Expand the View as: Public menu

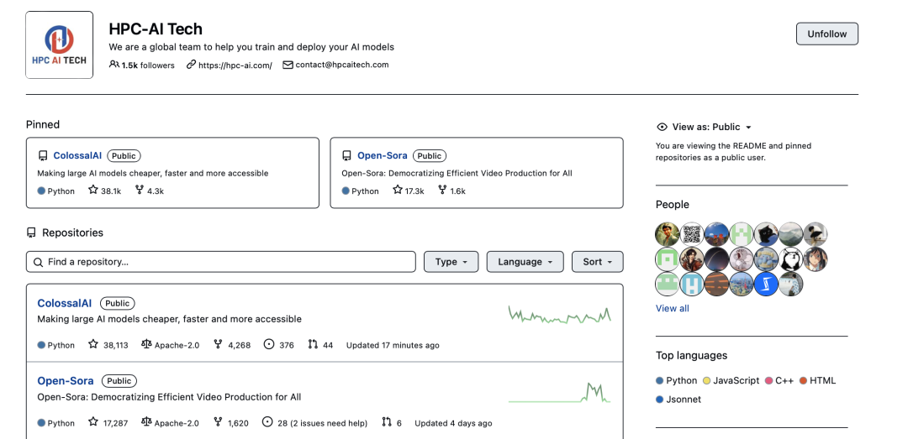[705, 127]
